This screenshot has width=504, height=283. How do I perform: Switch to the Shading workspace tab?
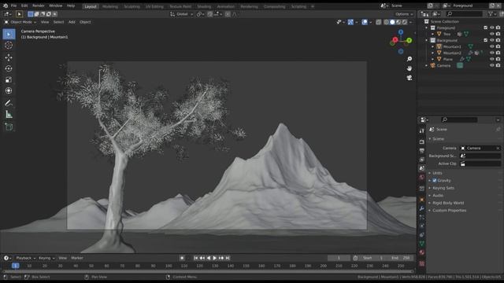pyautogui.click(x=204, y=6)
